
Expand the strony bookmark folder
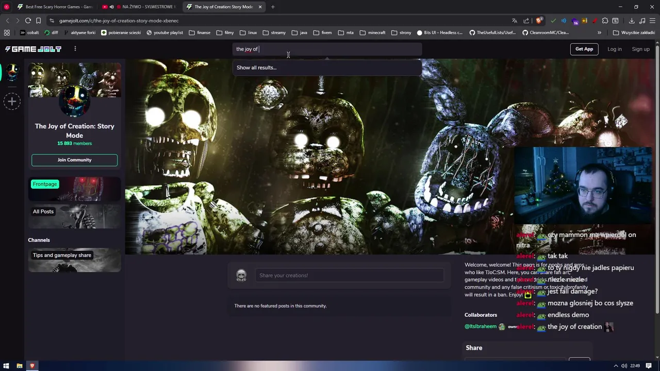[x=401, y=32]
